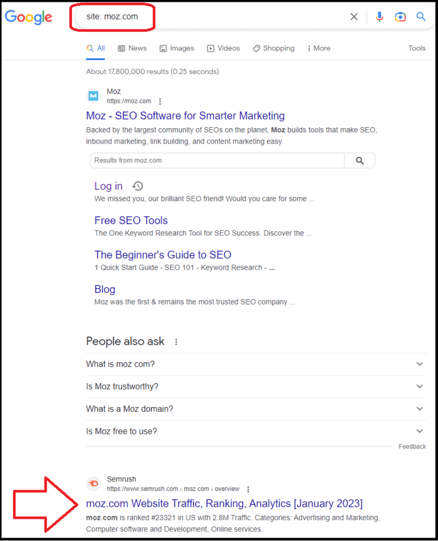Image resolution: width=438 pixels, height=541 pixels.
Task: Switch to the Videos tab
Action: [x=223, y=48]
